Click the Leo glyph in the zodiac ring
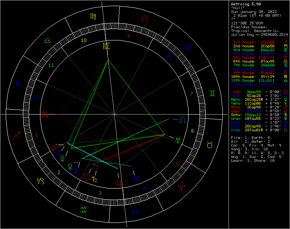 pos(145,19)
